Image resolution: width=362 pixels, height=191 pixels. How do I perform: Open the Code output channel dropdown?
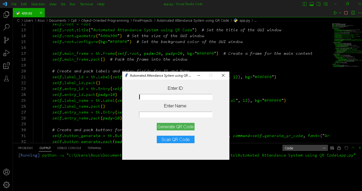coord(305,148)
